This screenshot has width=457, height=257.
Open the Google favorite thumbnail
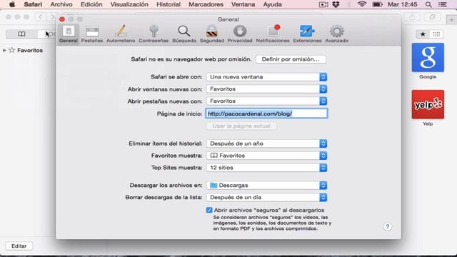[x=428, y=57]
